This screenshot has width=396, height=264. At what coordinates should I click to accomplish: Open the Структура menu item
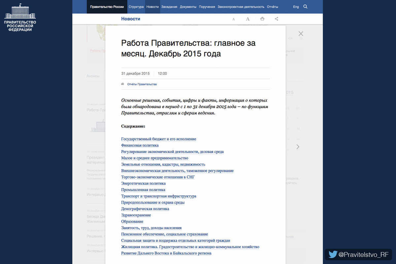(x=136, y=7)
